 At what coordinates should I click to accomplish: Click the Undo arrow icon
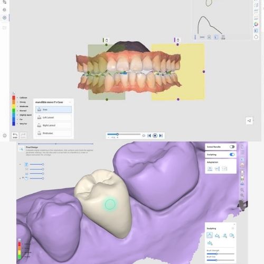[15, 135]
